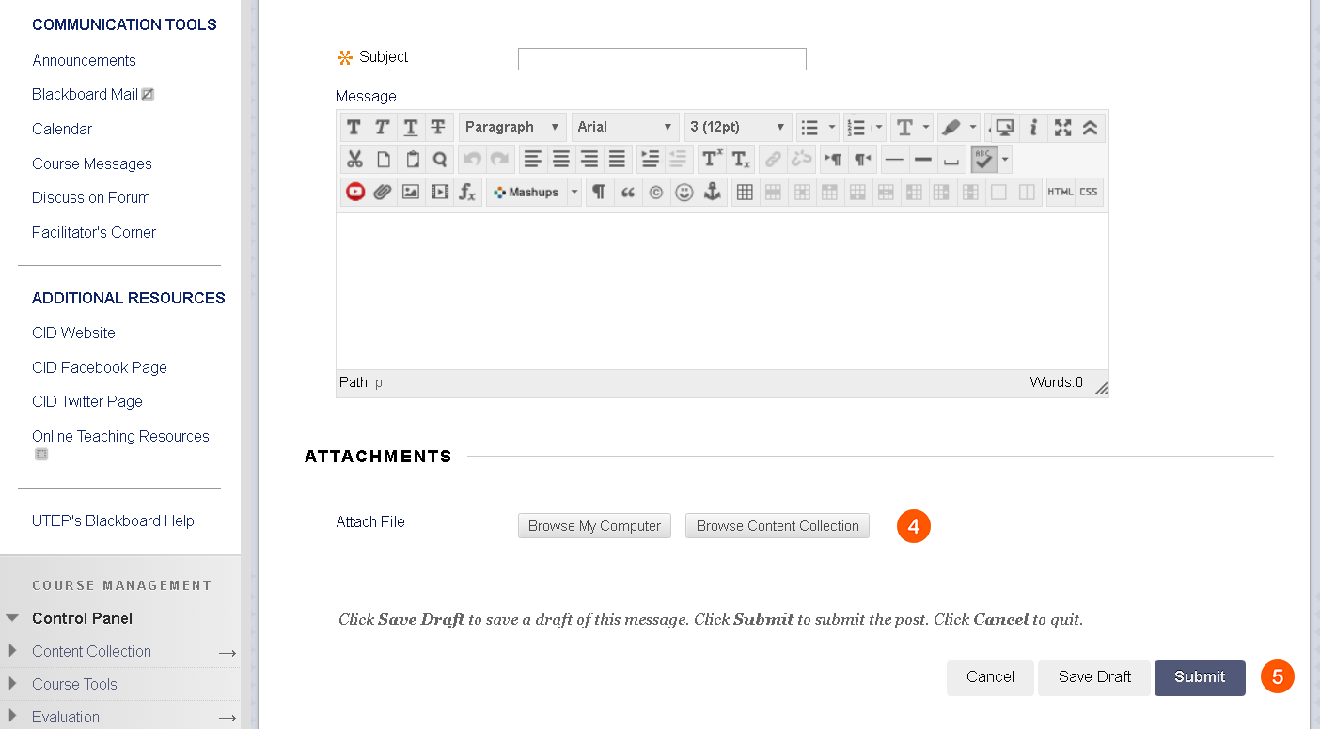Screen dimensions: 1320x729
Task: Click the anchor icon in toolbar
Action: pyautogui.click(x=712, y=192)
